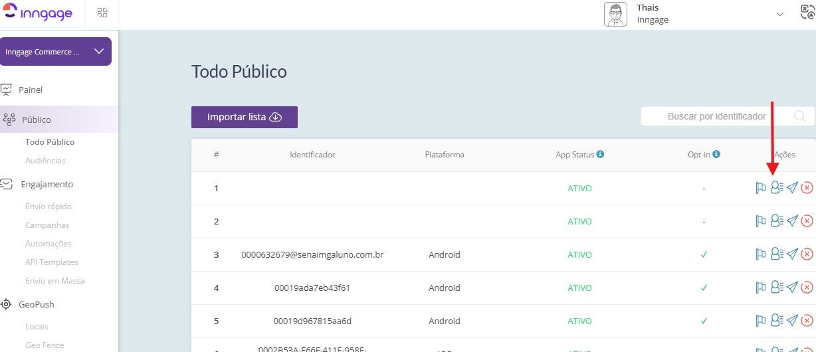Open the Inngage Commerce app selector
Image resolution: width=816 pixels, height=352 pixels.
click(x=55, y=52)
